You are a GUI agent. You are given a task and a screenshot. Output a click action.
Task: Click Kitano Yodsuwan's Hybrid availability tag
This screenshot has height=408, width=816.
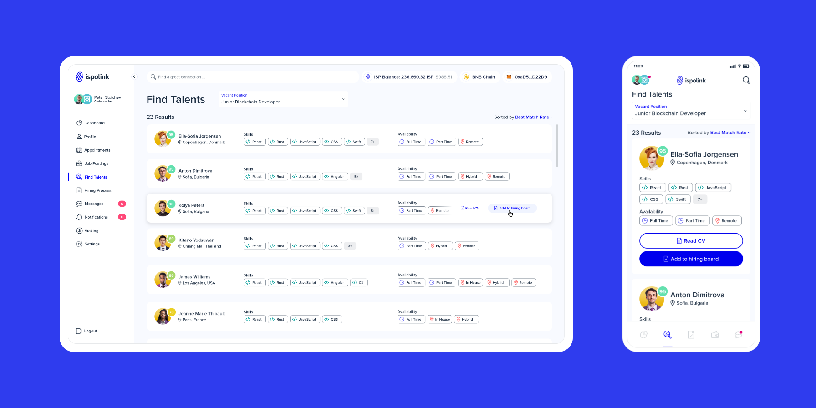coord(439,246)
